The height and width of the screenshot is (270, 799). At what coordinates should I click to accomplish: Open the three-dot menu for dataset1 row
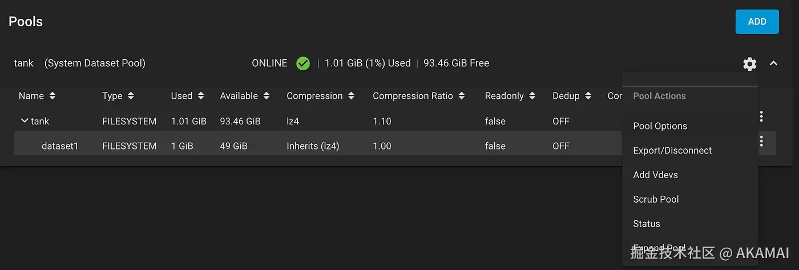(x=761, y=141)
